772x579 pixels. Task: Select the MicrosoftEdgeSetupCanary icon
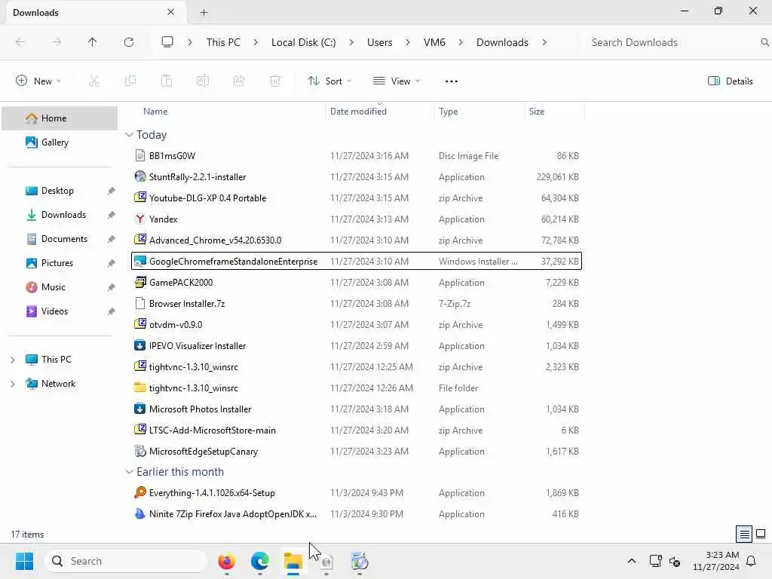point(140,451)
